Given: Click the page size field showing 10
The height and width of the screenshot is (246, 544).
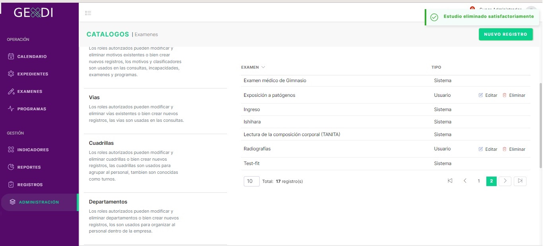Looking at the screenshot, I should [251, 181].
